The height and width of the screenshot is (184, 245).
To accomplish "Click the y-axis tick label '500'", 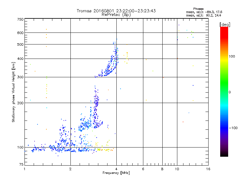I will tap(20, 44).
